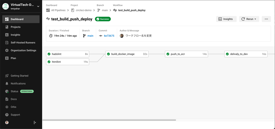Screen dimensions: 275x129
Task: Open the Plan dollar icon
Action: coord(7,58)
